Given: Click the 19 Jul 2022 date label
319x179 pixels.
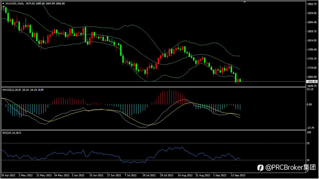Looking at the screenshot, I should pyautogui.click(x=149, y=175).
